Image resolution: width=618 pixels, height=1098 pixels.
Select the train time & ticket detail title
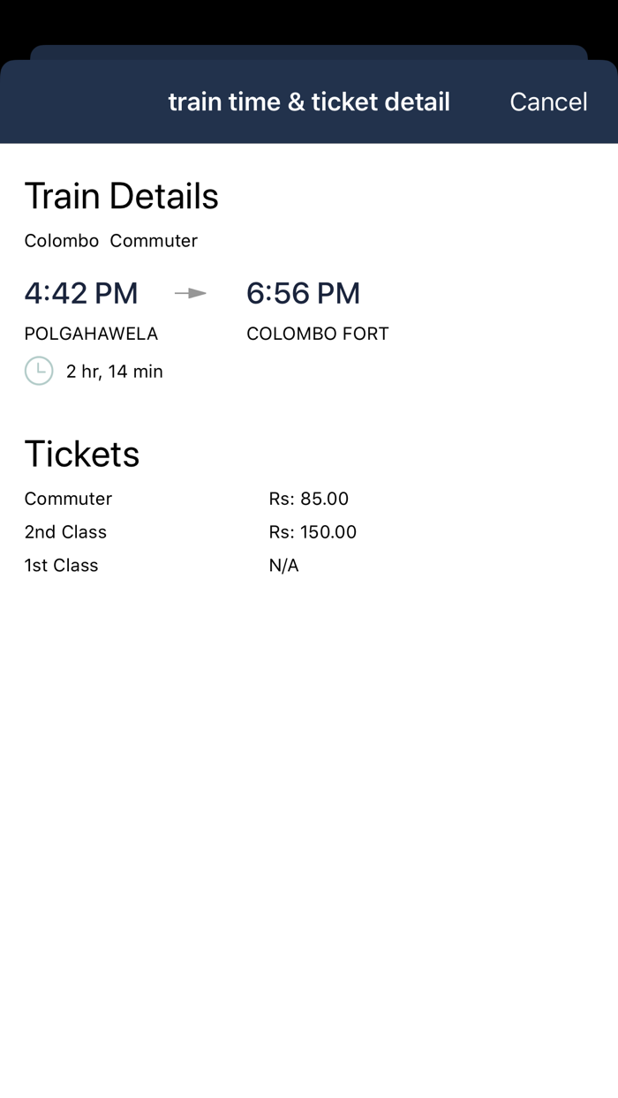[309, 102]
